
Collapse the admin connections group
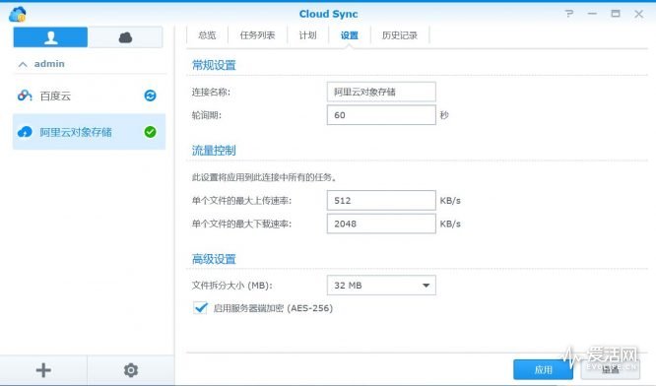click(23, 64)
